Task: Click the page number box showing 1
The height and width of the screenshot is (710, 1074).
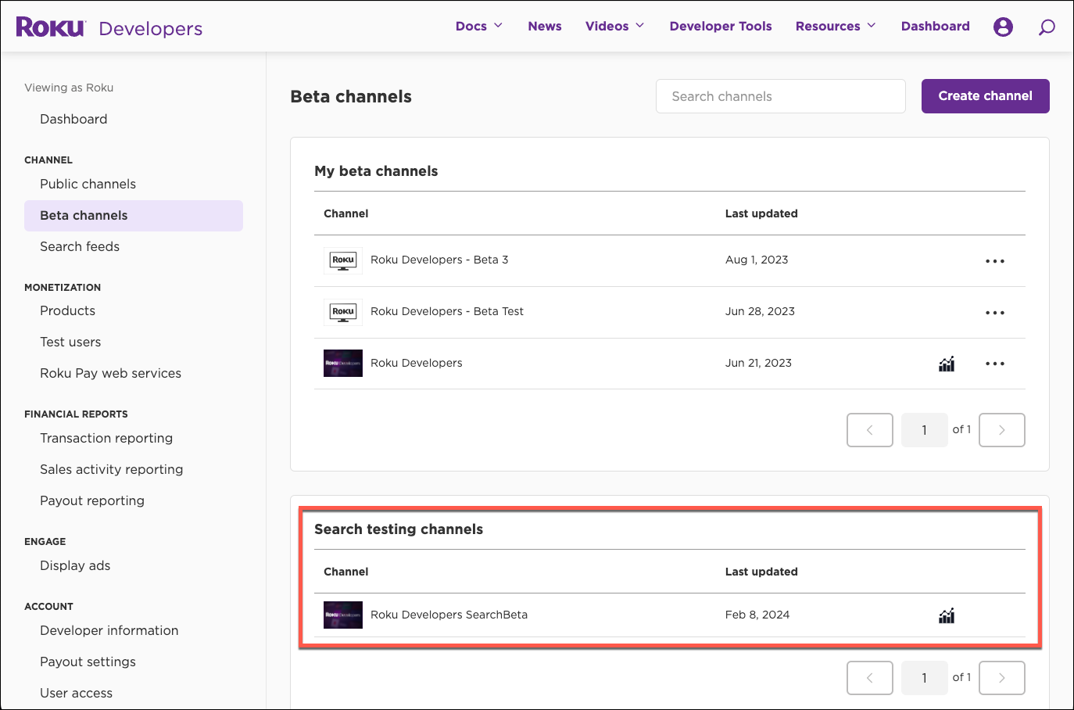Action: [x=924, y=430]
